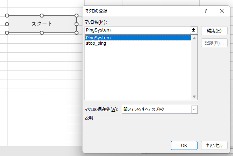Click the shape's bottom-right resize handle
The height and width of the screenshot is (156, 233).
tap(76, 33)
